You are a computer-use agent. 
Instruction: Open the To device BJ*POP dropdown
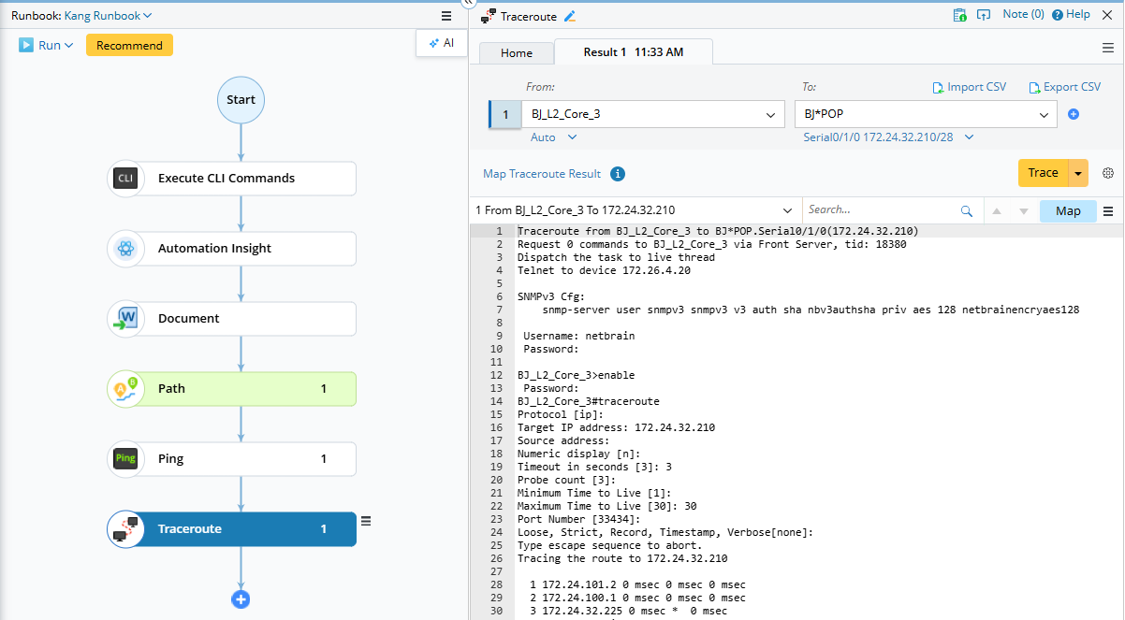coord(1045,115)
